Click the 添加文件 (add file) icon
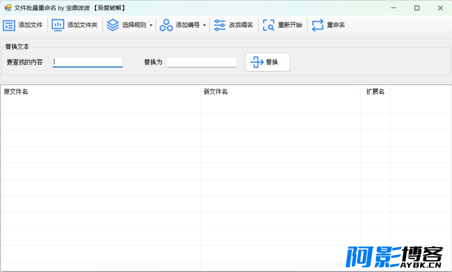Viewport: 452px width, 272px height. (x=9, y=26)
